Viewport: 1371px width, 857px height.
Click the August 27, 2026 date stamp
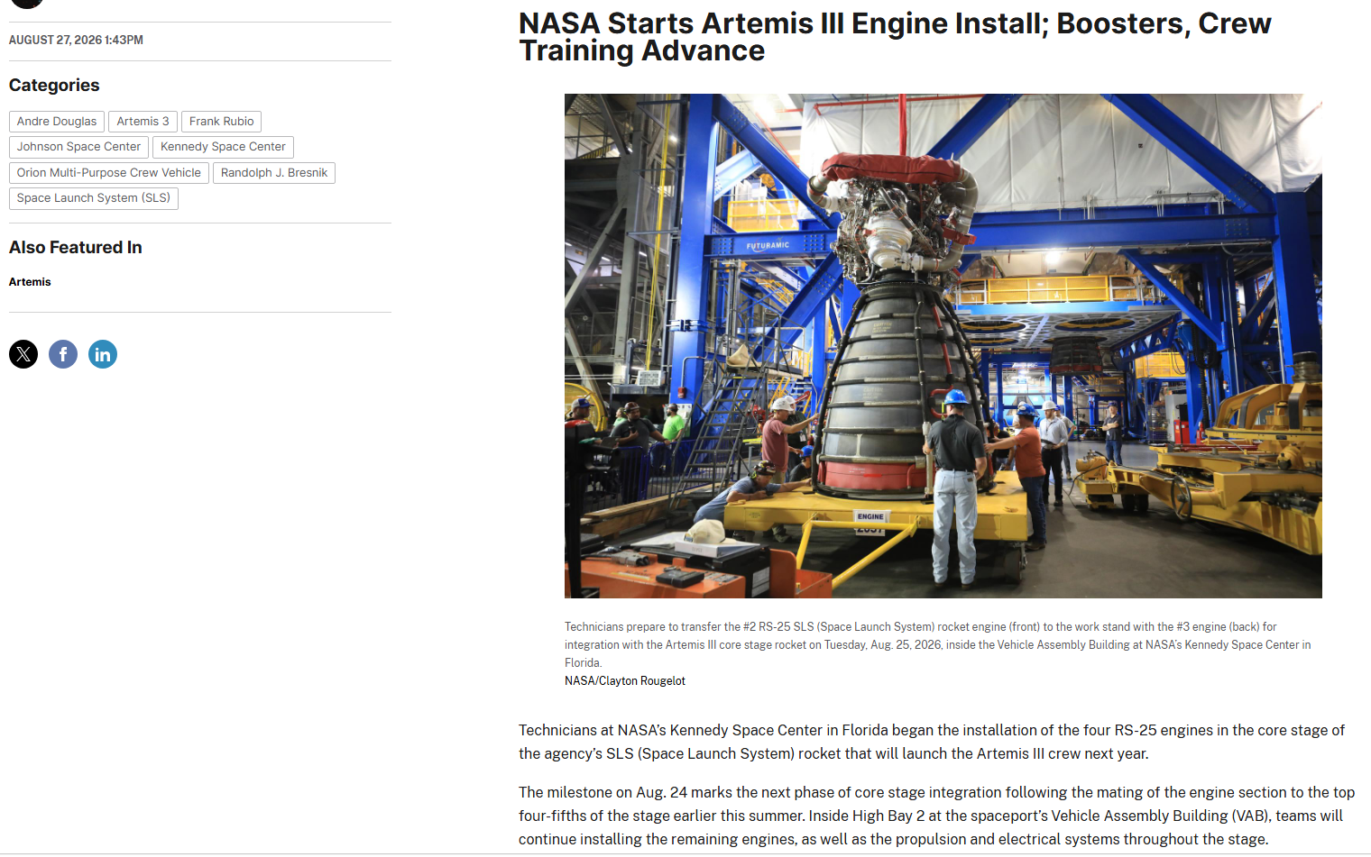(76, 41)
